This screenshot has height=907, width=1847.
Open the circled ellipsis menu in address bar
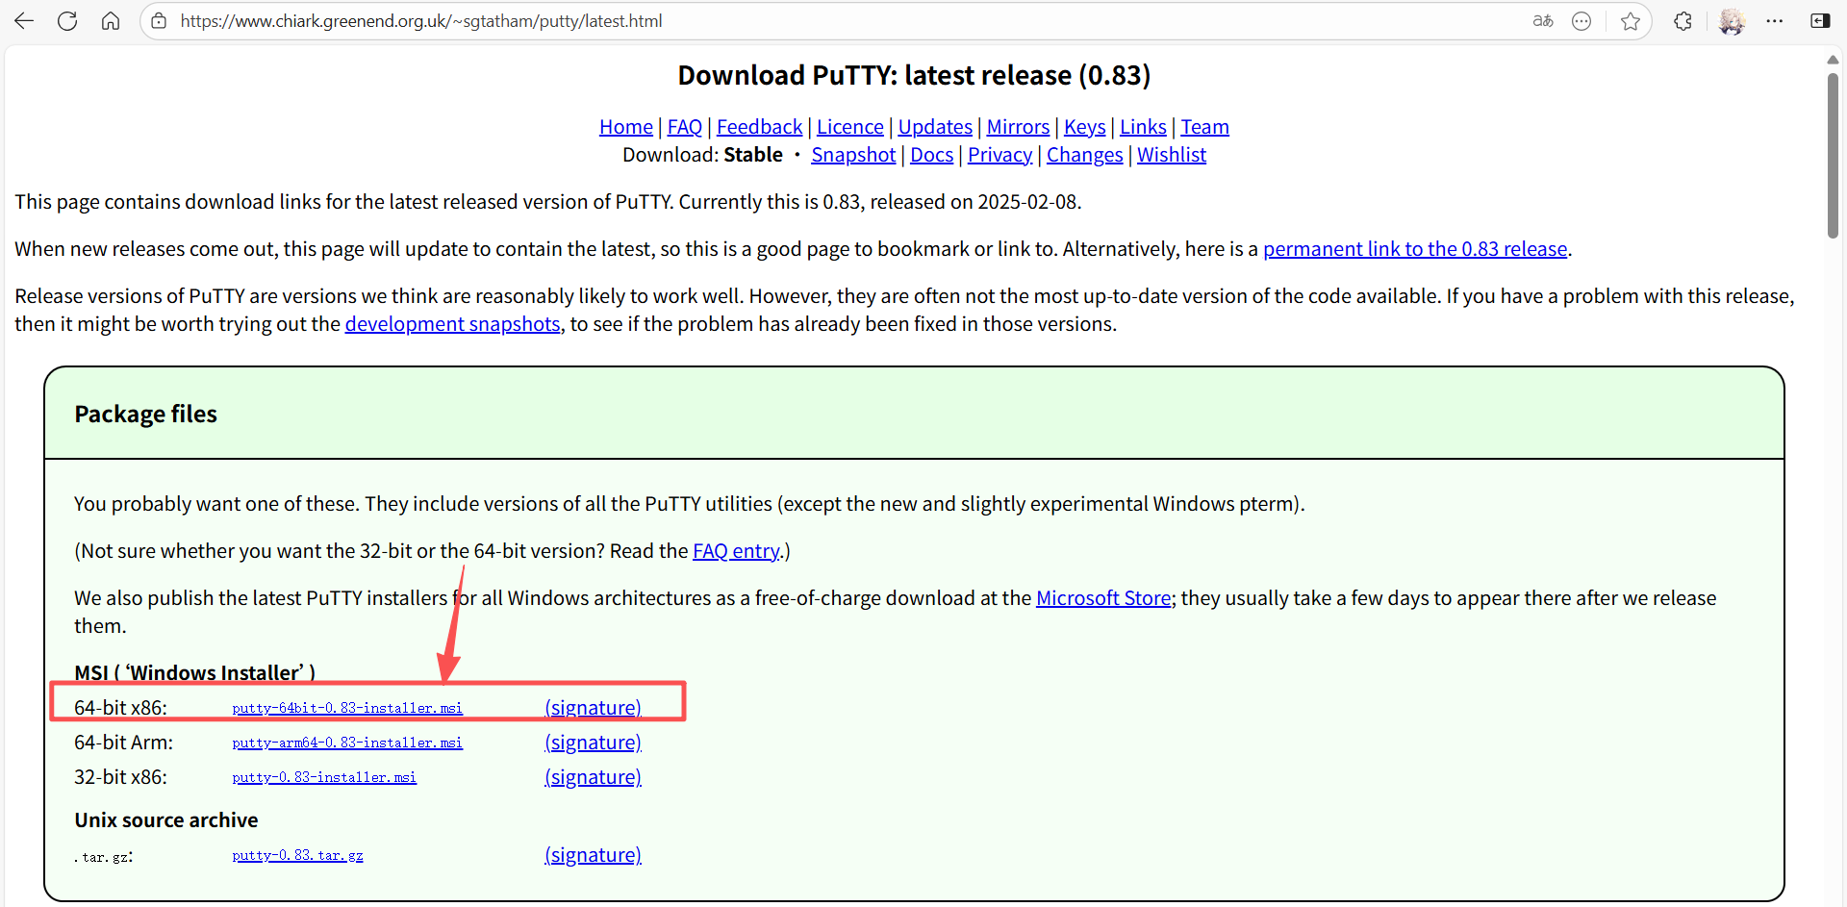click(x=1581, y=21)
